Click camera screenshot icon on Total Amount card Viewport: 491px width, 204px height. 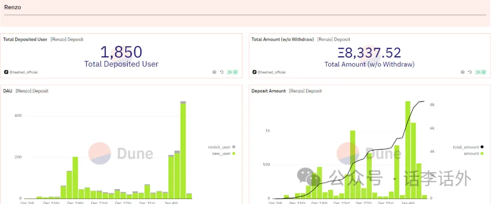[x=462, y=72]
